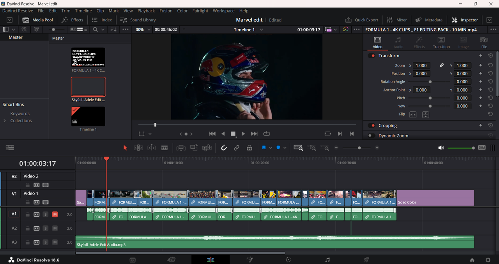Switch to Inspector File tab
The height and width of the screenshot is (264, 499).
(x=484, y=43)
